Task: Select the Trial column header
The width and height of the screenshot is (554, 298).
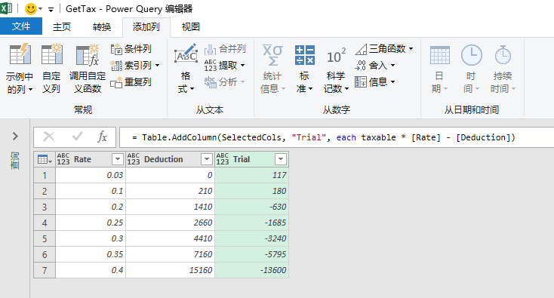Action: (x=251, y=159)
